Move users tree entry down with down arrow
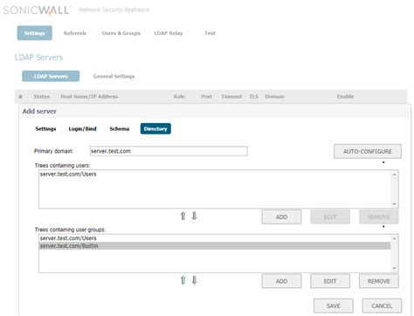The height and width of the screenshot is (316, 414). tap(195, 216)
